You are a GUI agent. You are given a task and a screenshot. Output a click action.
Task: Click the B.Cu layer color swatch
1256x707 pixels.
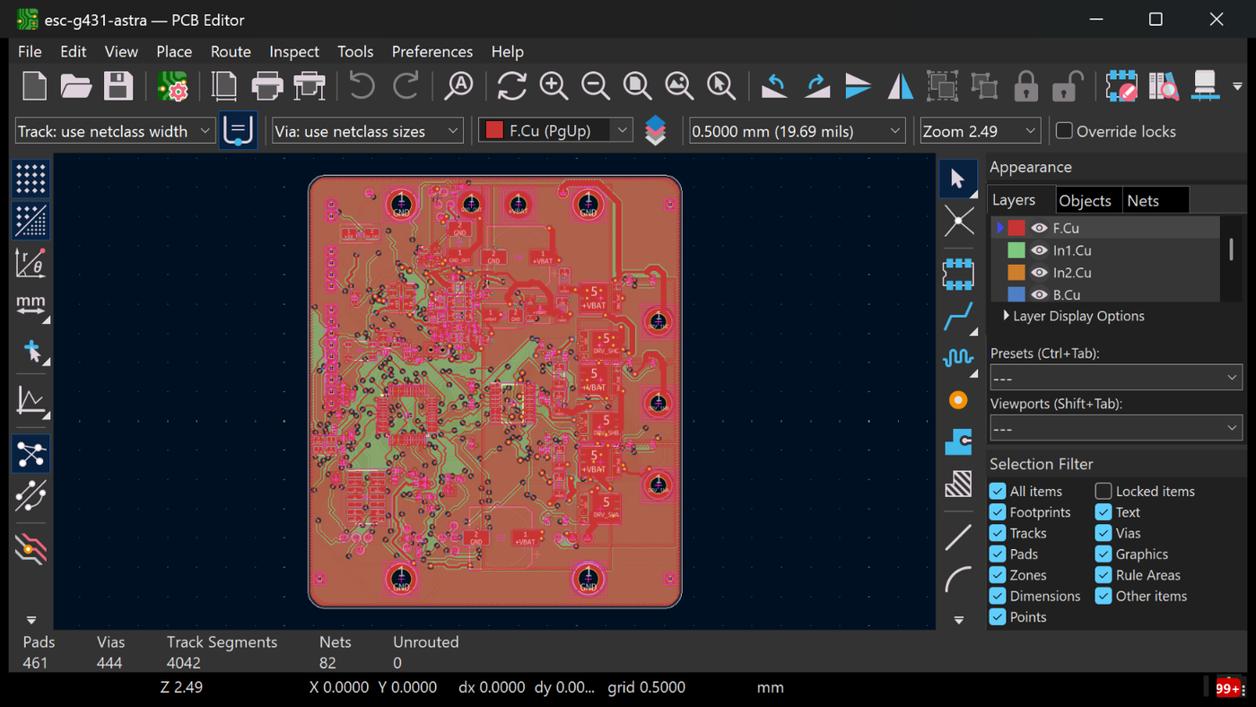(x=1016, y=294)
